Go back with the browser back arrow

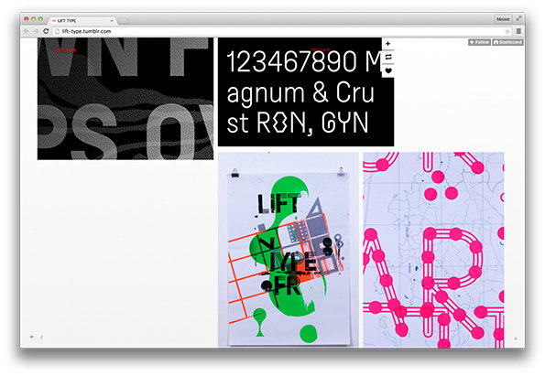[26, 31]
